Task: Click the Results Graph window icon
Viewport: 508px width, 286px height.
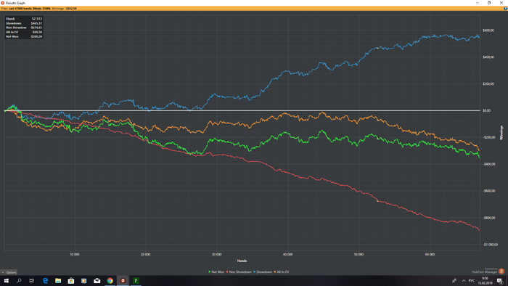Action: pyautogui.click(x=3, y=3)
